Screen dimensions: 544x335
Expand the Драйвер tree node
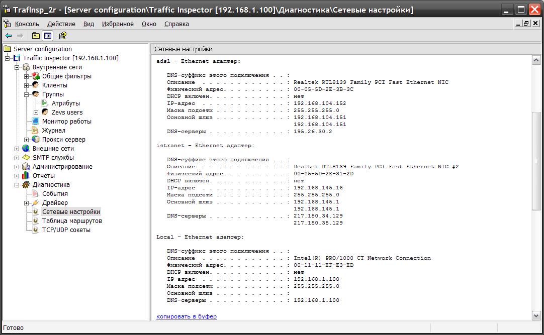click(x=27, y=203)
